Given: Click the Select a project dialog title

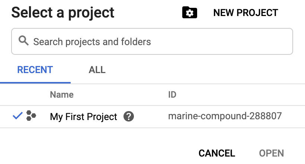Looking at the screenshot, I should tap(63, 13).
